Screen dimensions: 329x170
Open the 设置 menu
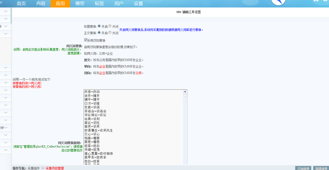[138, 4]
